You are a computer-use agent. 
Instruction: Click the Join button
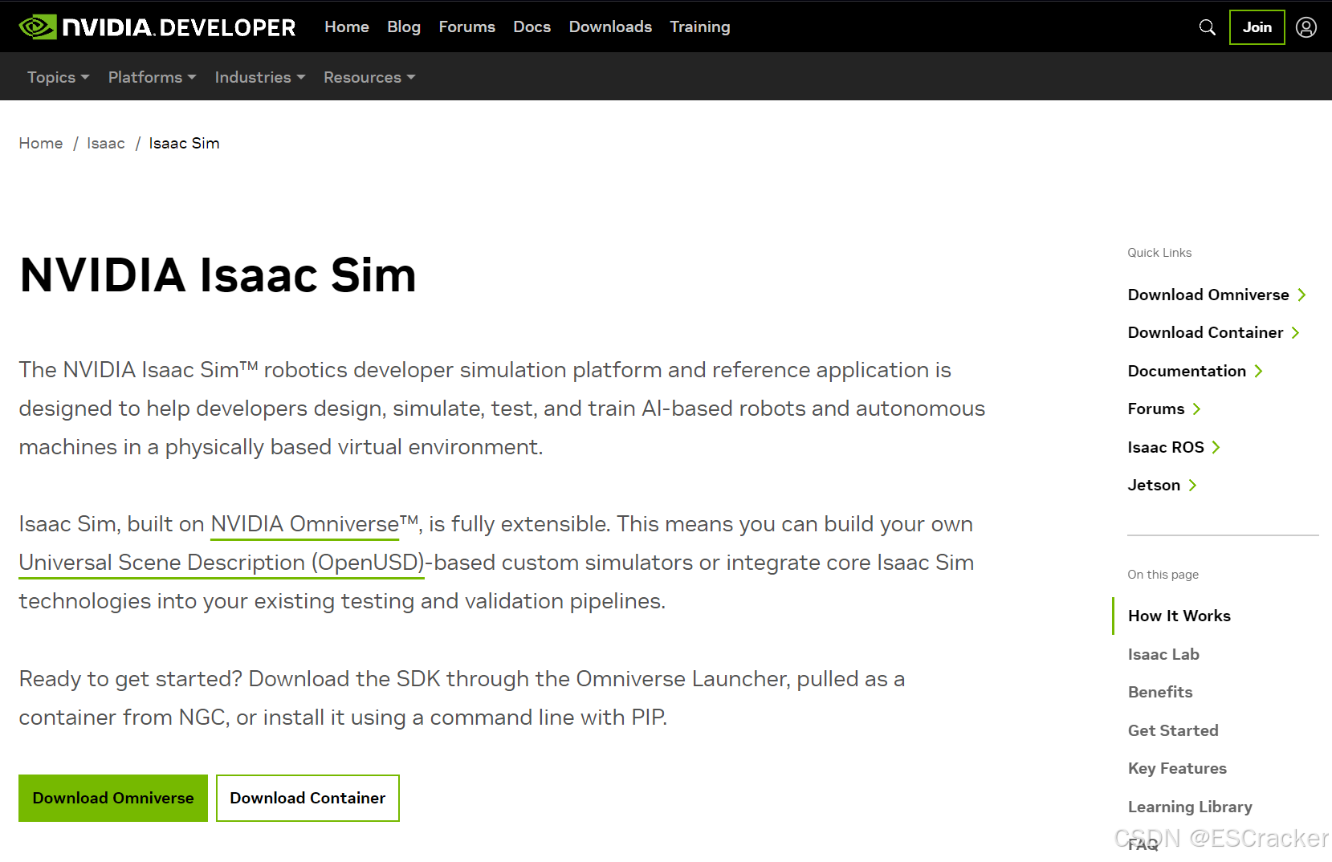[x=1257, y=27]
